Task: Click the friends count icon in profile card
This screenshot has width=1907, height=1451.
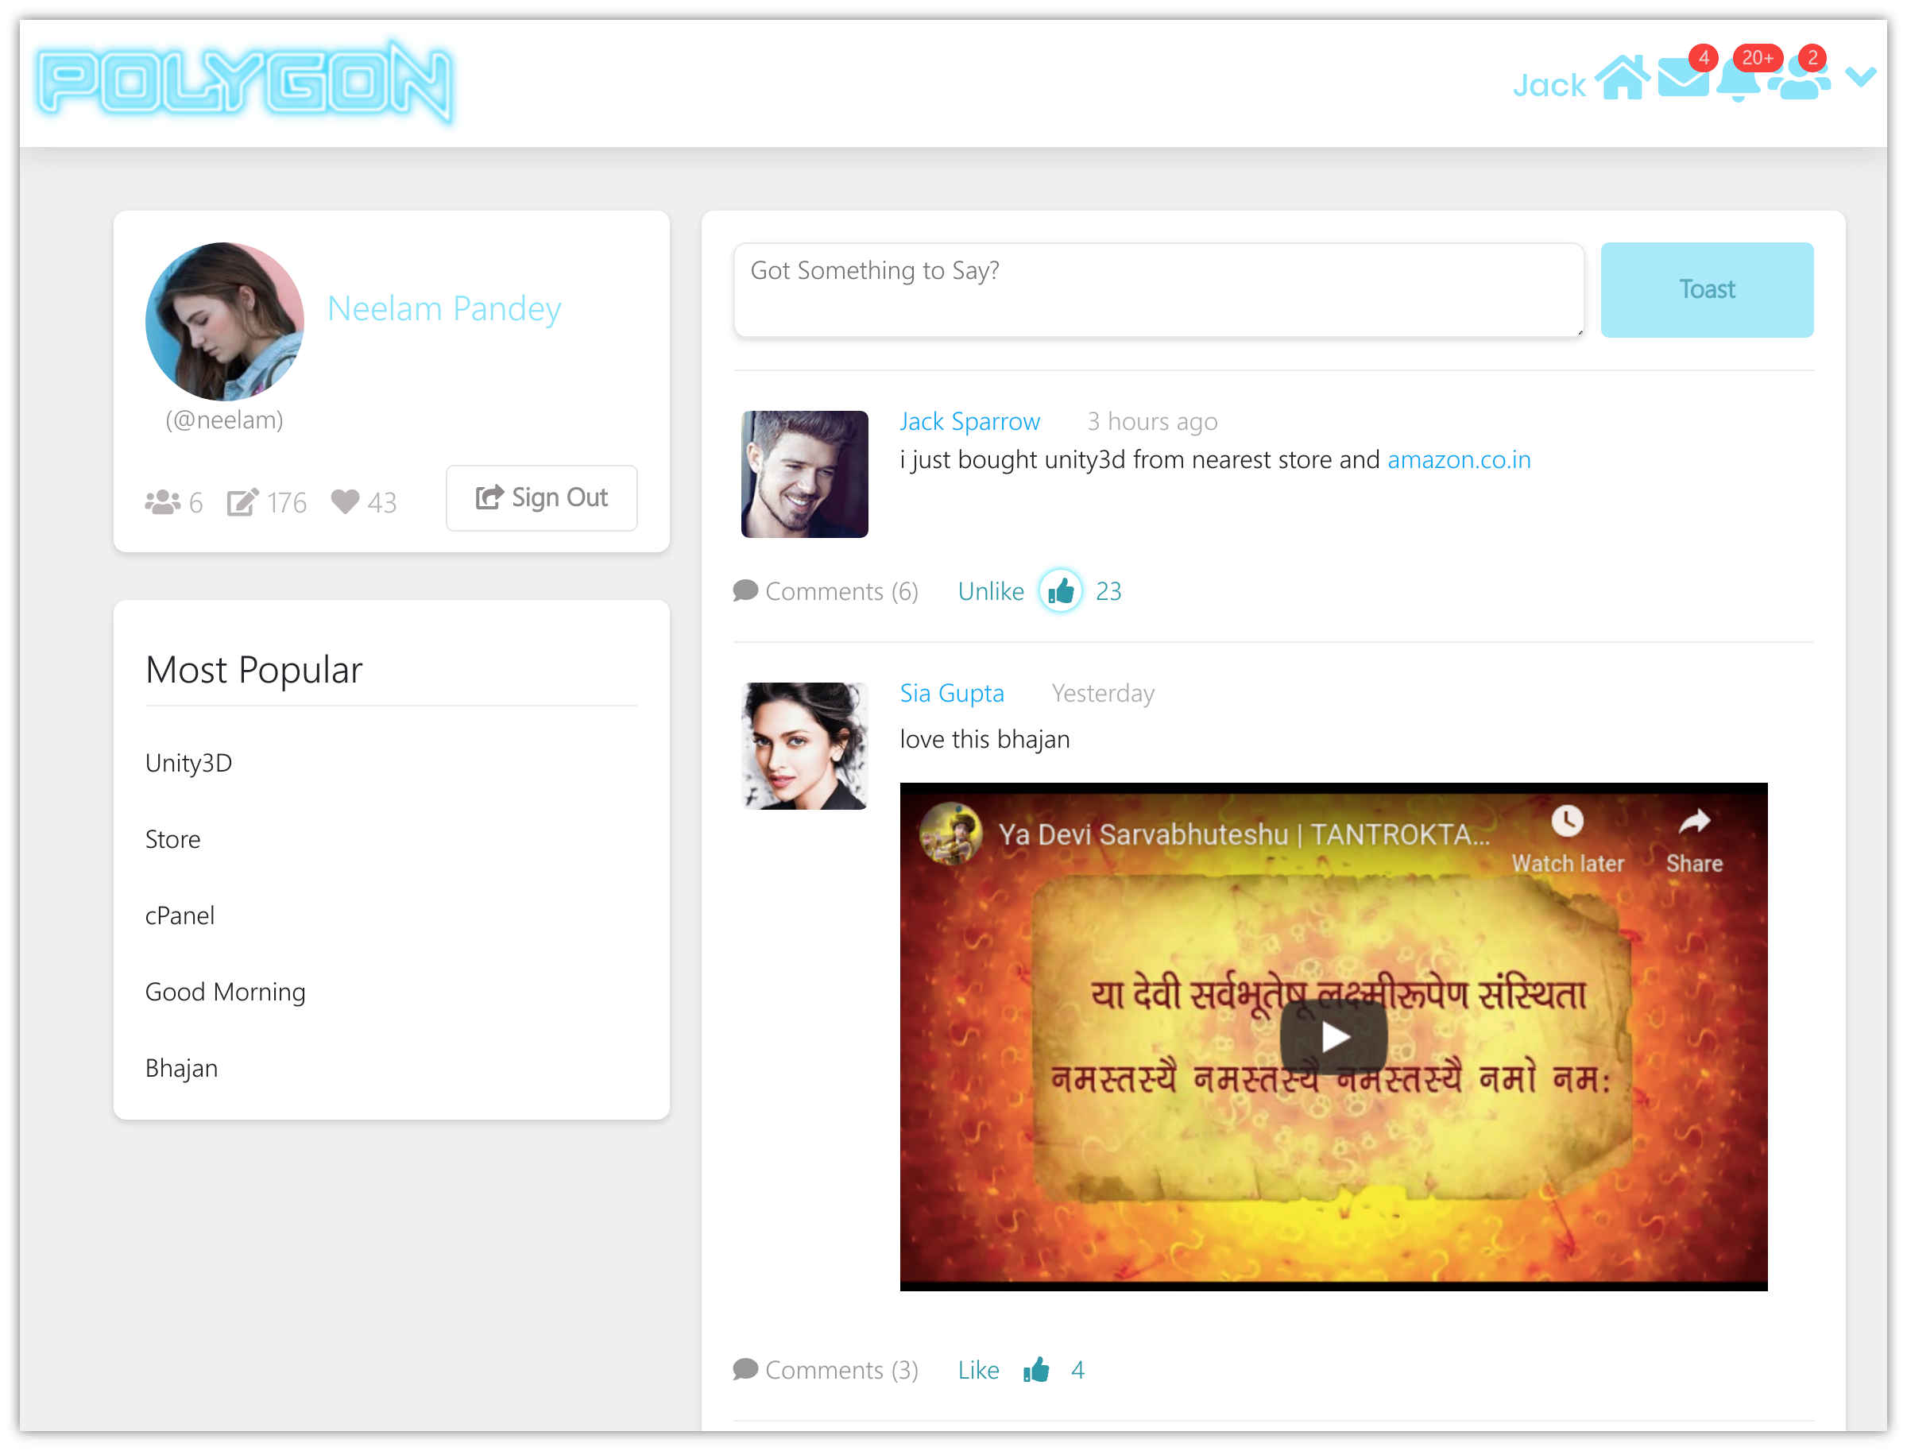Action: click(162, 503)
